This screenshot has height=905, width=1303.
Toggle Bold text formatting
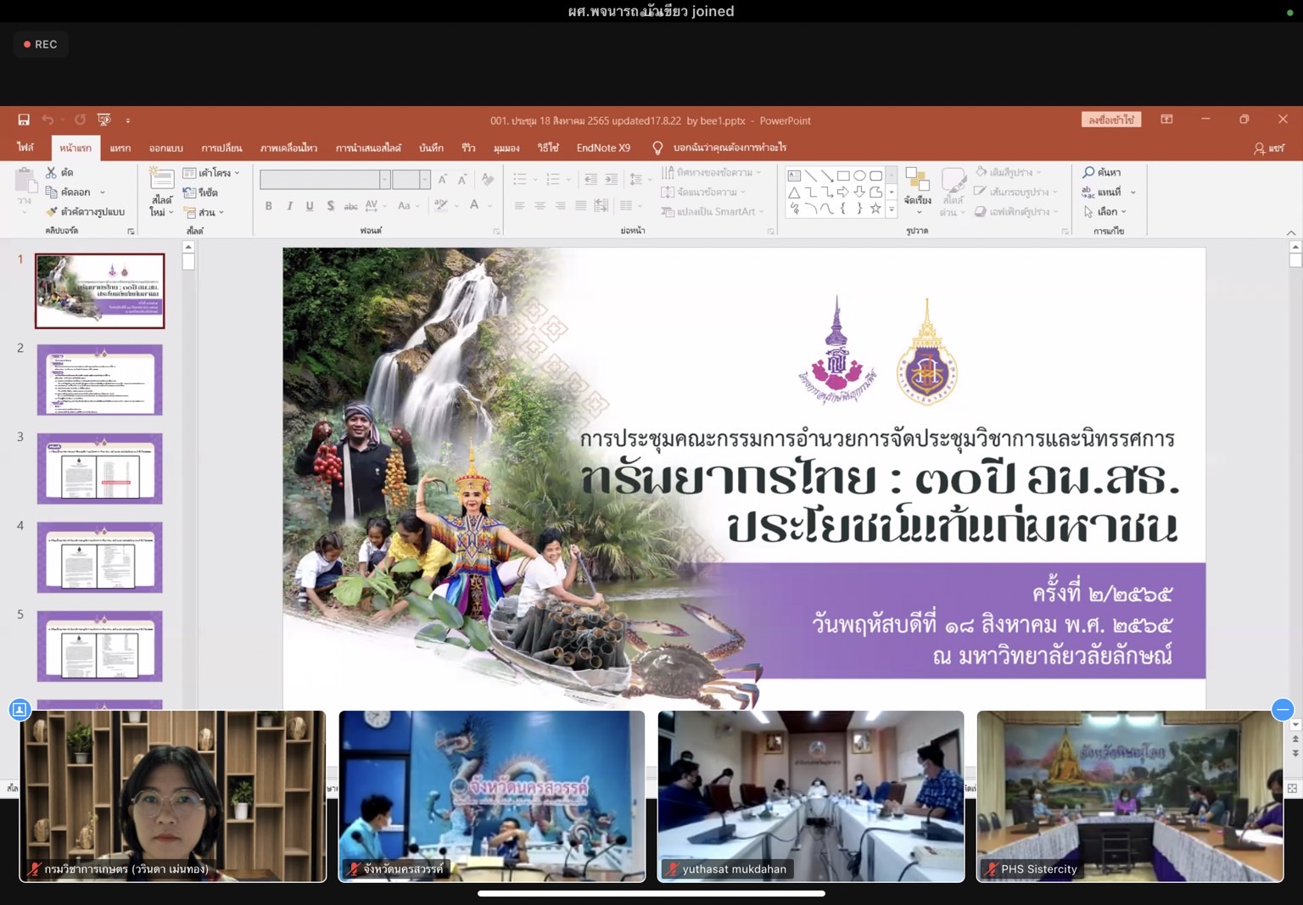(x=269, y=205)
